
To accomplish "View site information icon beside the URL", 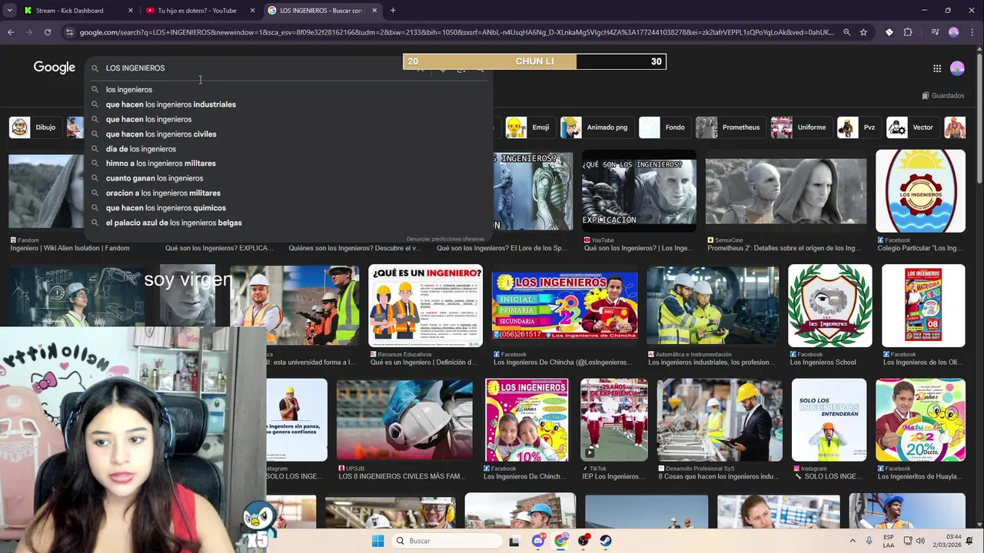I will pyautogui.click(x=69, y=32).
